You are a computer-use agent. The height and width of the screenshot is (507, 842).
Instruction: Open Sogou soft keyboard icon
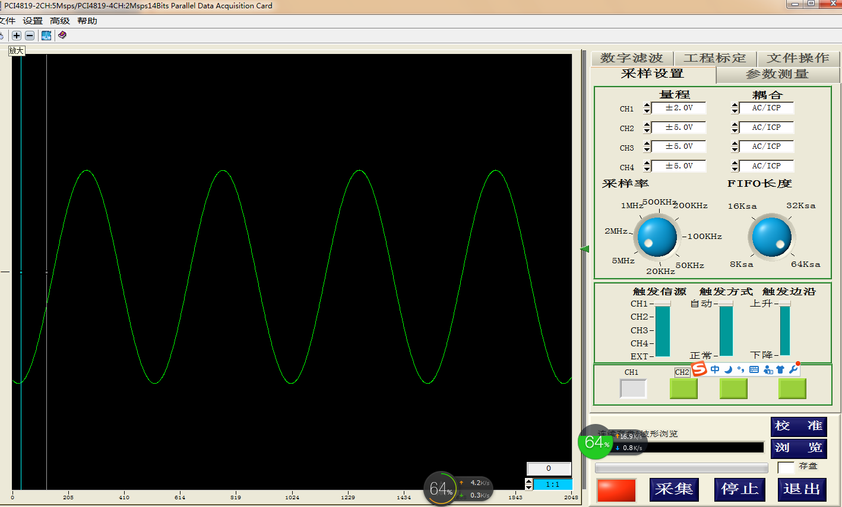[x=754, y=369]
